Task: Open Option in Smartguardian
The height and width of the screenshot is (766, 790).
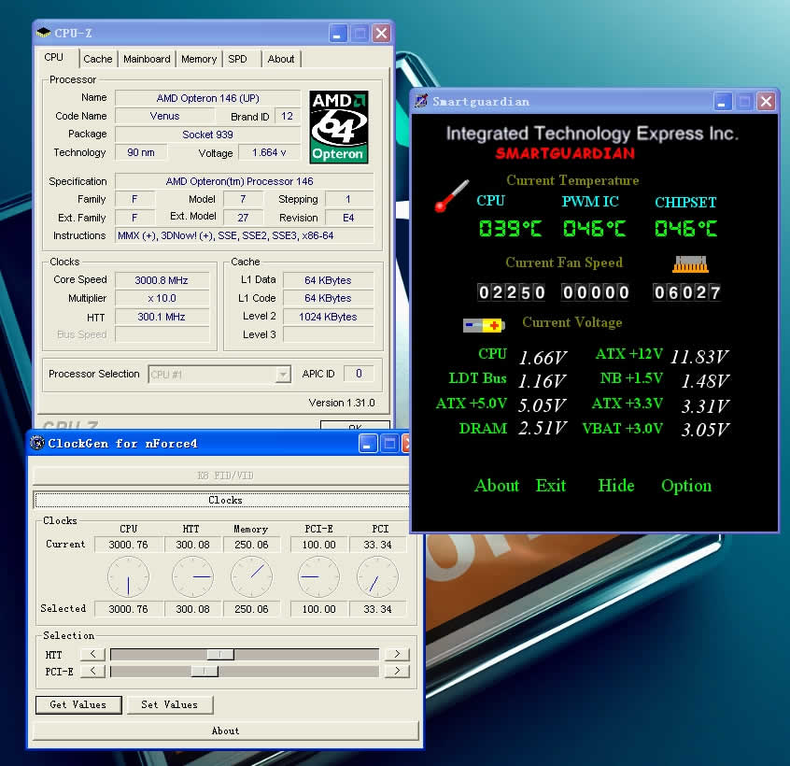Action: [x=686, y=487]
